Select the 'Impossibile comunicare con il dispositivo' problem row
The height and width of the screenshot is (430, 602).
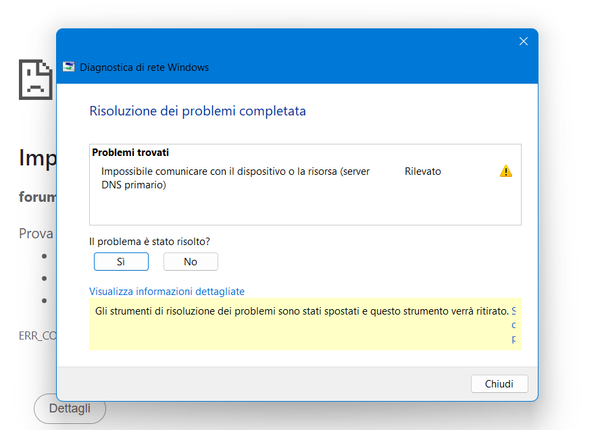pos(305,178)
